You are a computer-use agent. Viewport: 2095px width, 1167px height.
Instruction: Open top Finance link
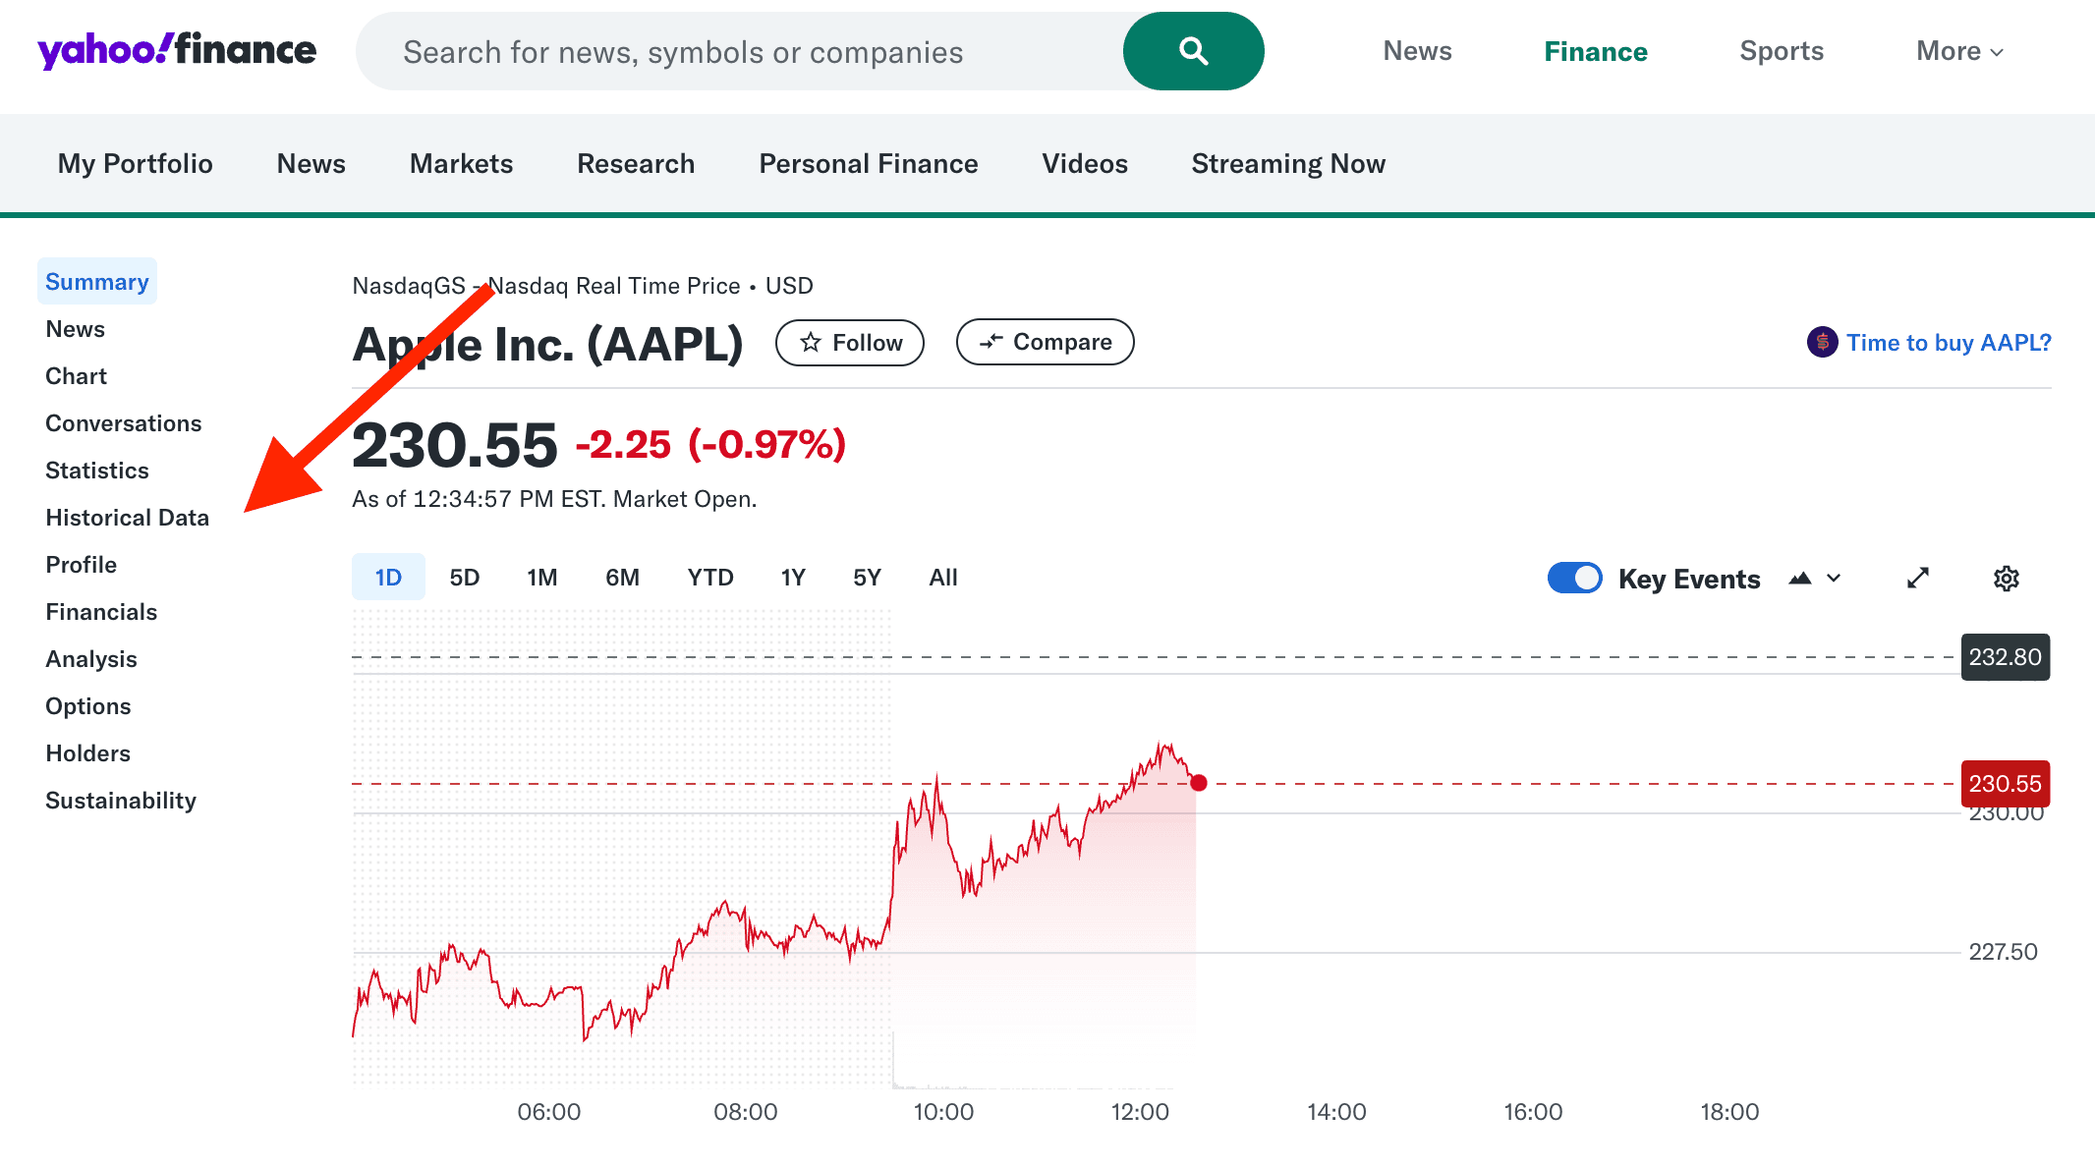coord(1596,51)
